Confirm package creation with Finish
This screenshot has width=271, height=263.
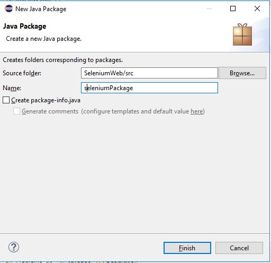[x=187, y=248]
